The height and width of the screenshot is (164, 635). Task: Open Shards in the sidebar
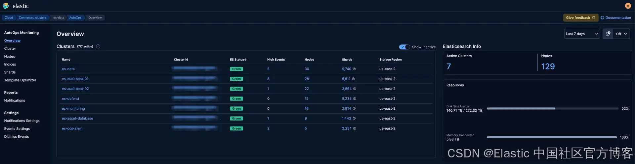pos(10,72)
